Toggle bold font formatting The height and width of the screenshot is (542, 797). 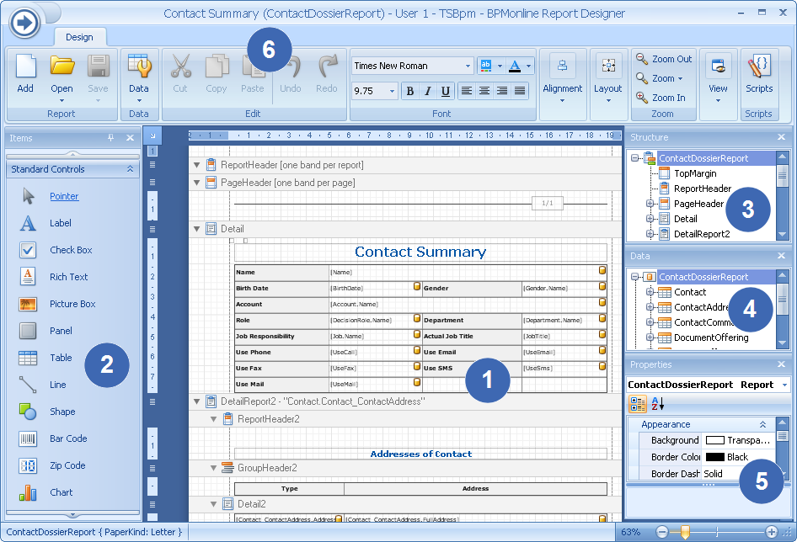pos(410,91)
